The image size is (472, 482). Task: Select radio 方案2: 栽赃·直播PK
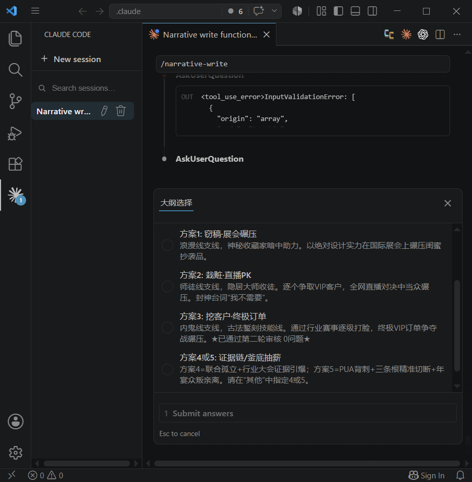point(167,286)
